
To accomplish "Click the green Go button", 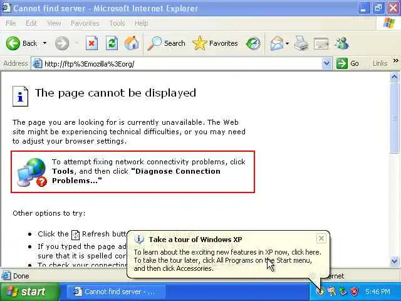I will pos(347,63).
